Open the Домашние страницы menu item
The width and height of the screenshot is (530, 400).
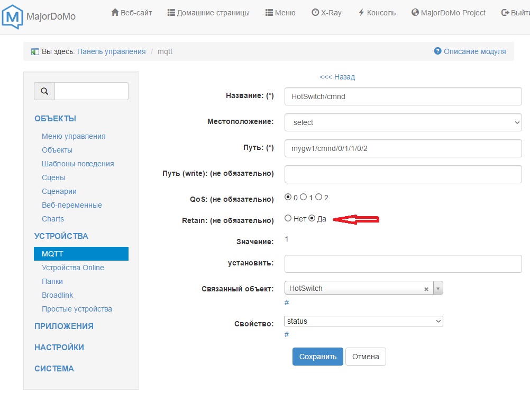[208, 13]
